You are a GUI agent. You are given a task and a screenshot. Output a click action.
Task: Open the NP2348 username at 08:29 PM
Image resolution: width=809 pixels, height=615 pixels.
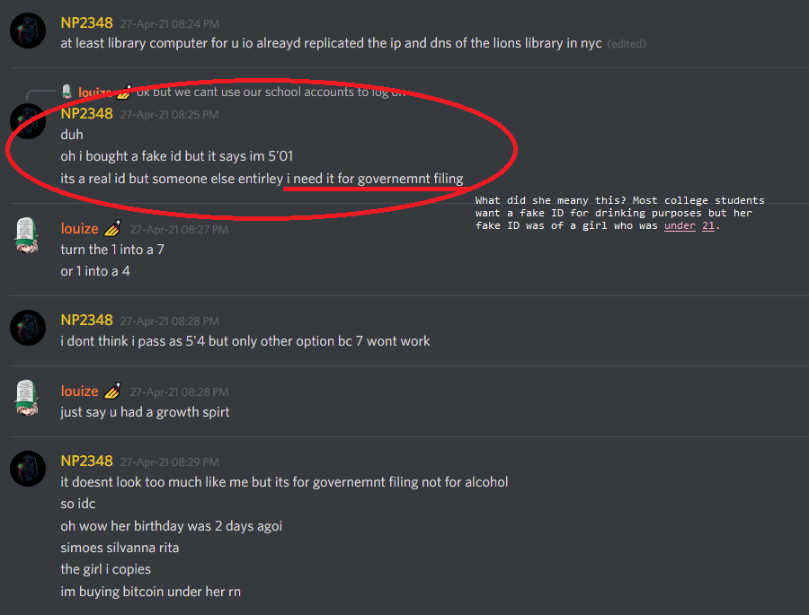coord(86,461)
